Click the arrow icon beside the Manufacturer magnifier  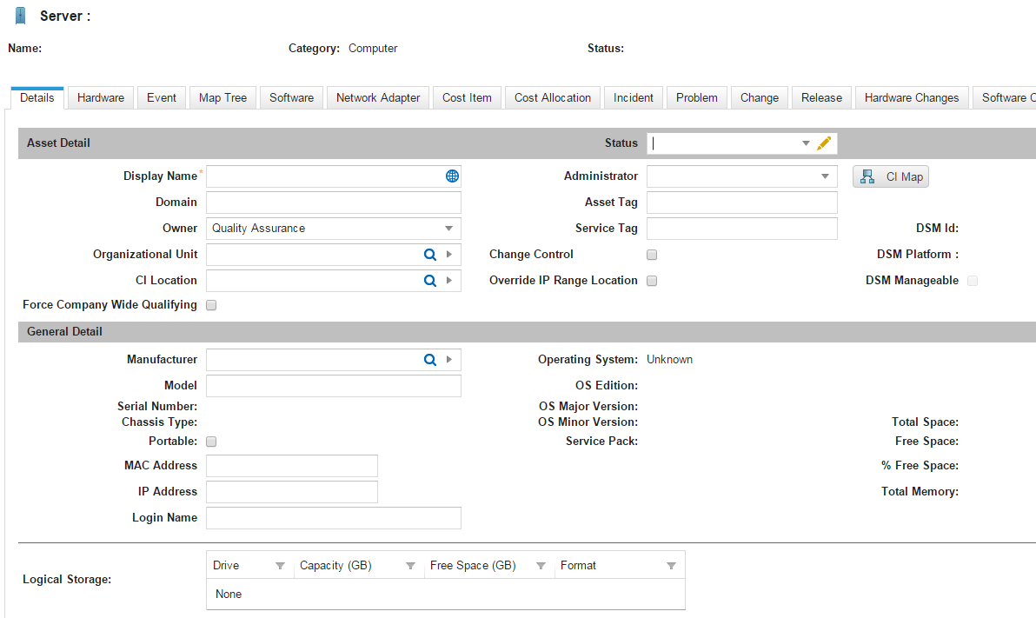pos(448,359)
